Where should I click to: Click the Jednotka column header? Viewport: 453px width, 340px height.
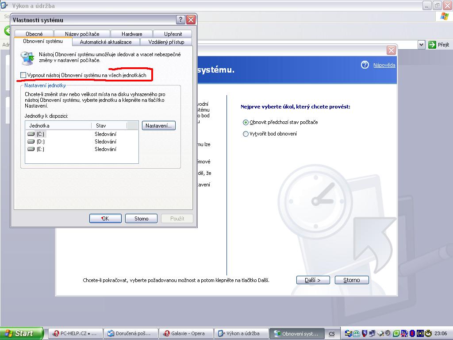click(58, 125)
